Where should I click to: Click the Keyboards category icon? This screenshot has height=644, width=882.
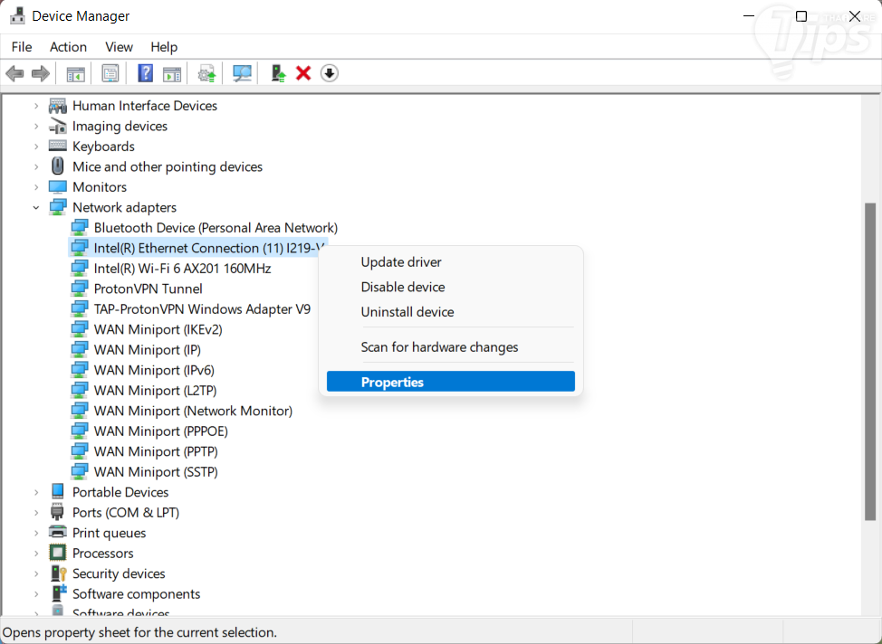tap(57, 147)
